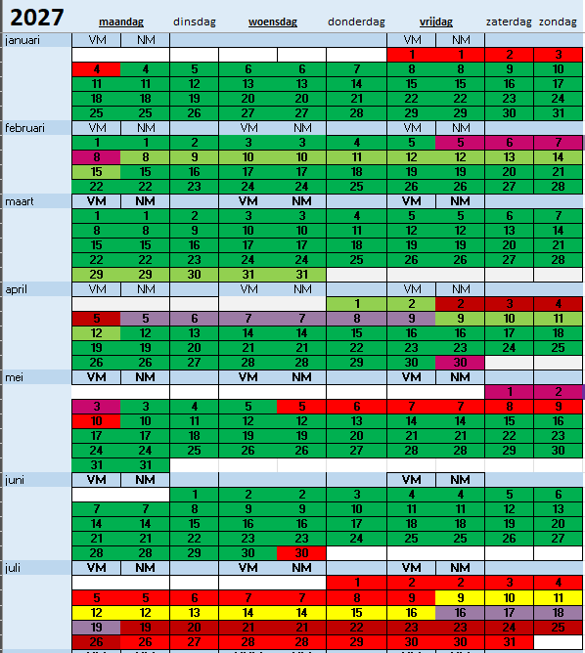Viewport: 585px width, 653px height.
Task: Click the woensdag column header
Action: click(x=273, y=22)
